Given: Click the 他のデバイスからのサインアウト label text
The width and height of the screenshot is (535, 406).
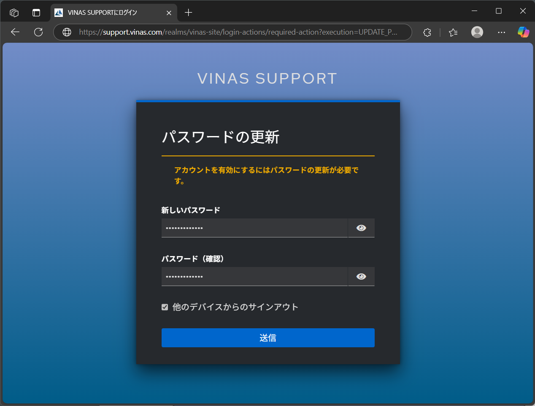Looking at the screenshot, I should (235, 307).
